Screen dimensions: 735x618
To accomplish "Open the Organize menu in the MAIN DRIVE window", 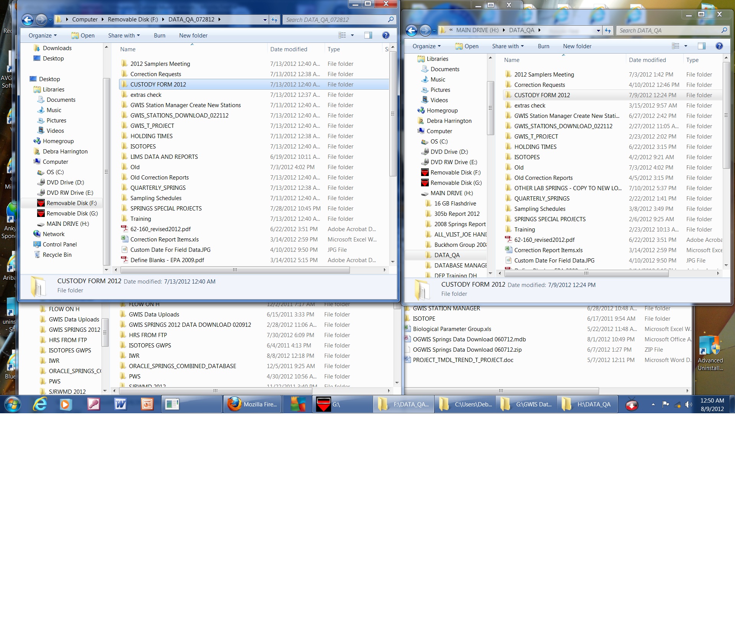I will 427,46.
